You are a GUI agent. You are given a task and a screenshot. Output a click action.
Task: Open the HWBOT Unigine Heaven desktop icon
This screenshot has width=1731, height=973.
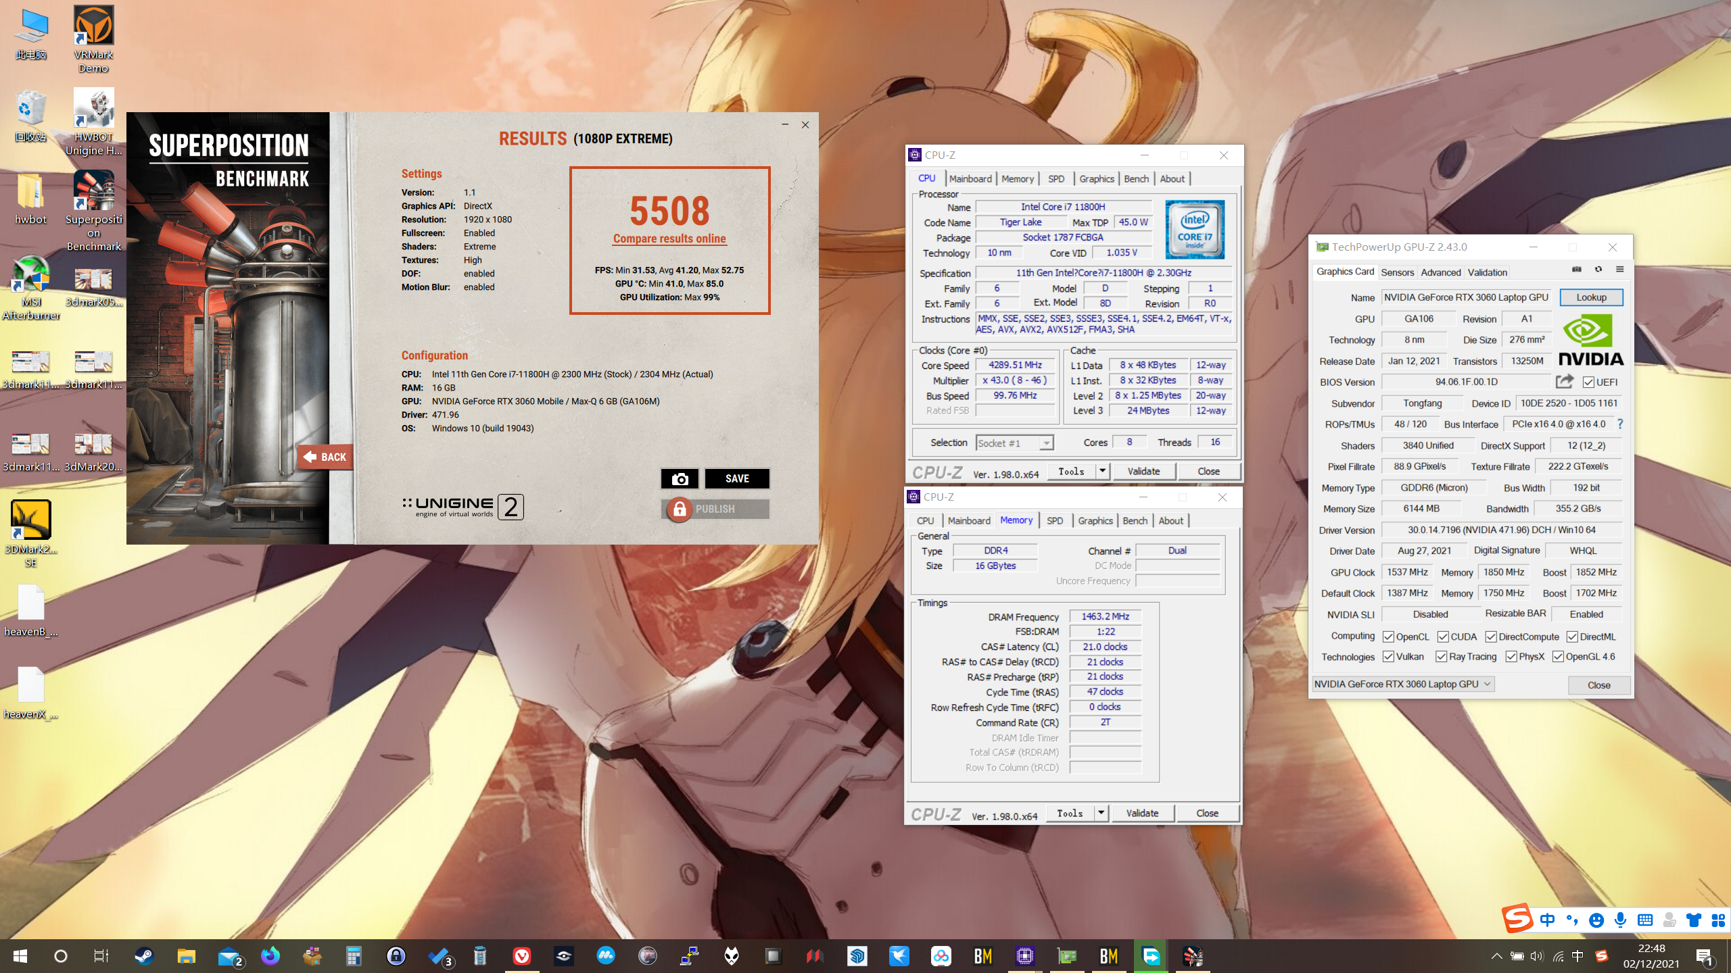pyautogui.click(x=93, y=122)
